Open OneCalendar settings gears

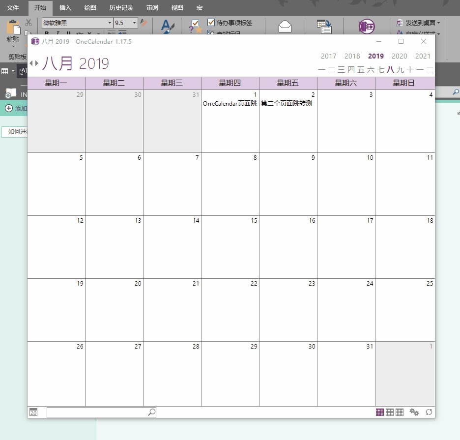(x=414, y=412)
